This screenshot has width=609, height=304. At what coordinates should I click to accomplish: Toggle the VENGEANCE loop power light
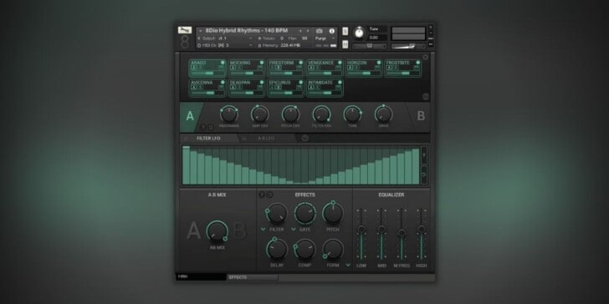340,63
